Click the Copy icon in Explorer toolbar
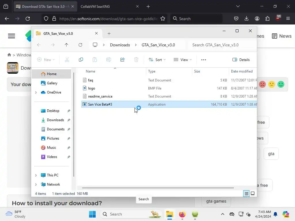The image size is (295, 221). 81,60
